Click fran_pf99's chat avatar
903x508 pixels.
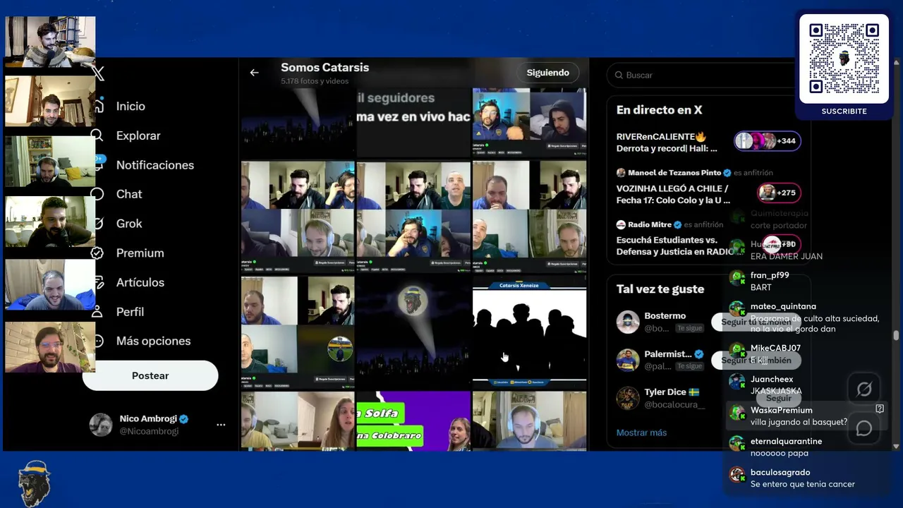click(737, 278)
